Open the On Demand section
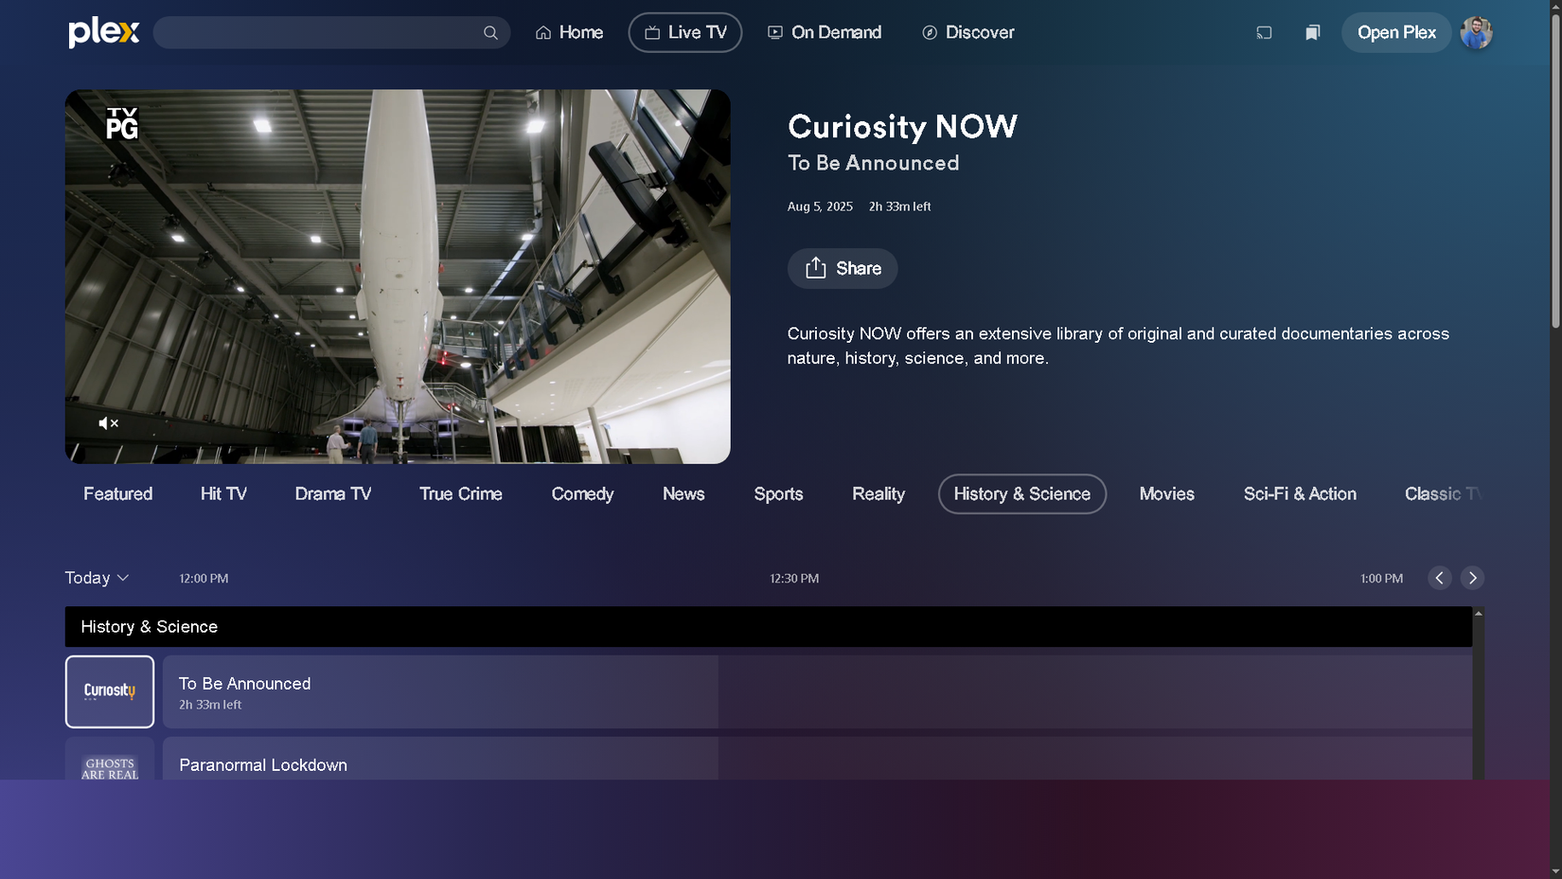Screen dimensions: 1562x879 click(824, 32)
